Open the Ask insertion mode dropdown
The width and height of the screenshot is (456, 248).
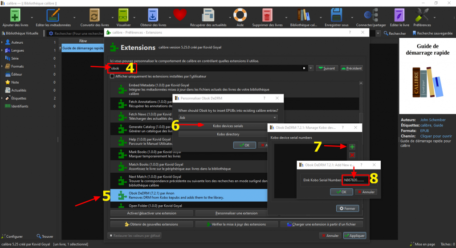click(228, 118)
